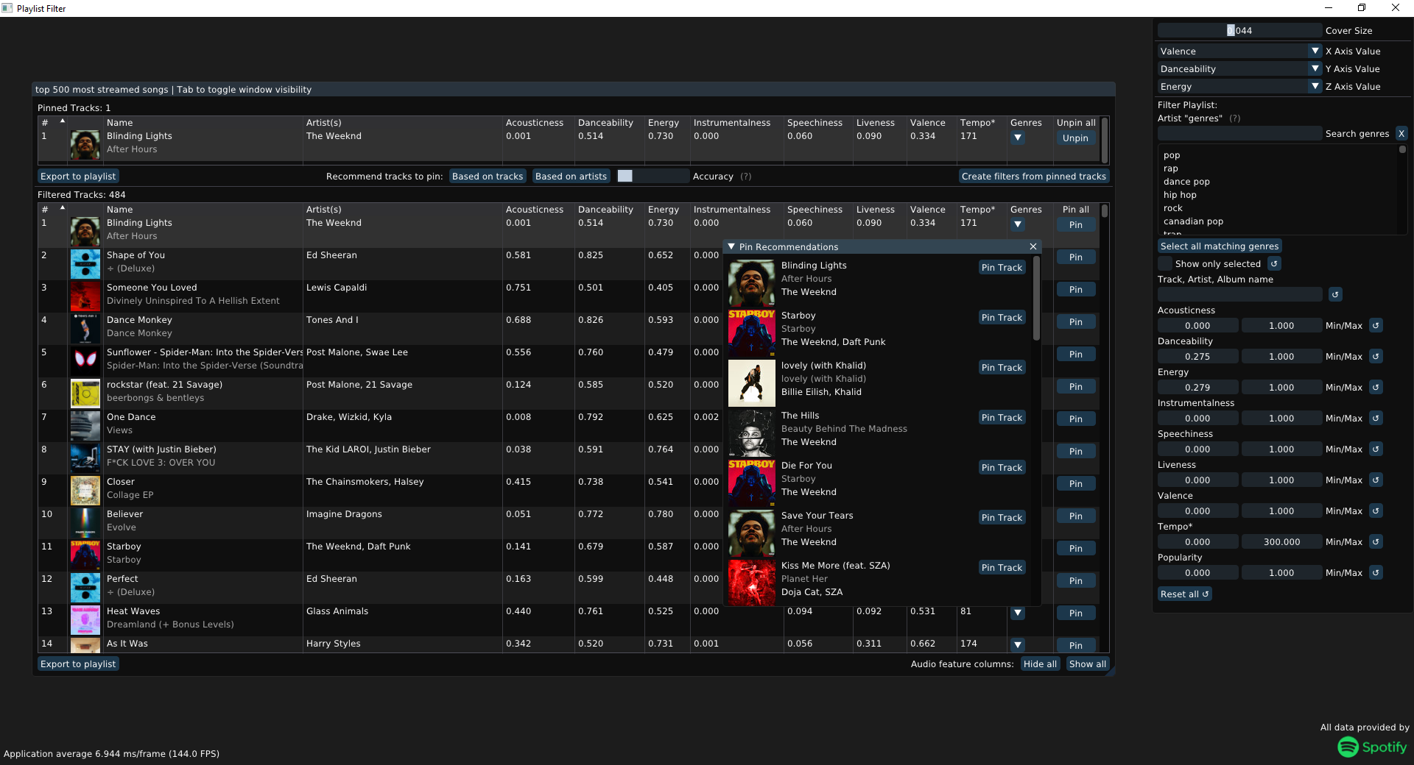
Task: Clear the genre search with X button
Action: (x=1401, y=133)
